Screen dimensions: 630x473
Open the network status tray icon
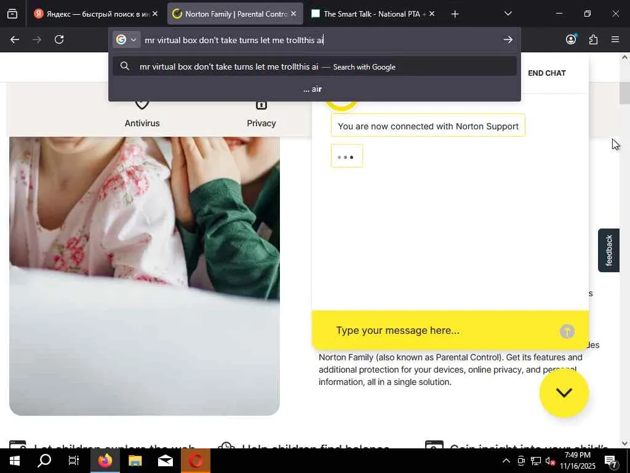click(x=536, y=461)
